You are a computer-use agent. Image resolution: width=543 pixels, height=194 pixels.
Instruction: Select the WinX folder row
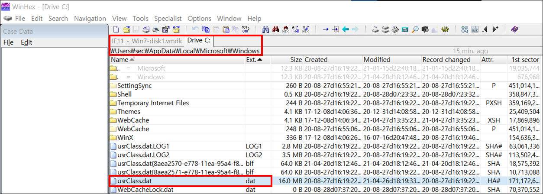[325, 137]
